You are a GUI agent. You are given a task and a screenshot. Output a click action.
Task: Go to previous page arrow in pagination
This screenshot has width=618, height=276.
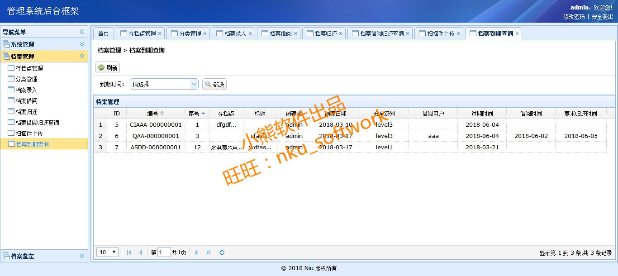click(141, 252)
